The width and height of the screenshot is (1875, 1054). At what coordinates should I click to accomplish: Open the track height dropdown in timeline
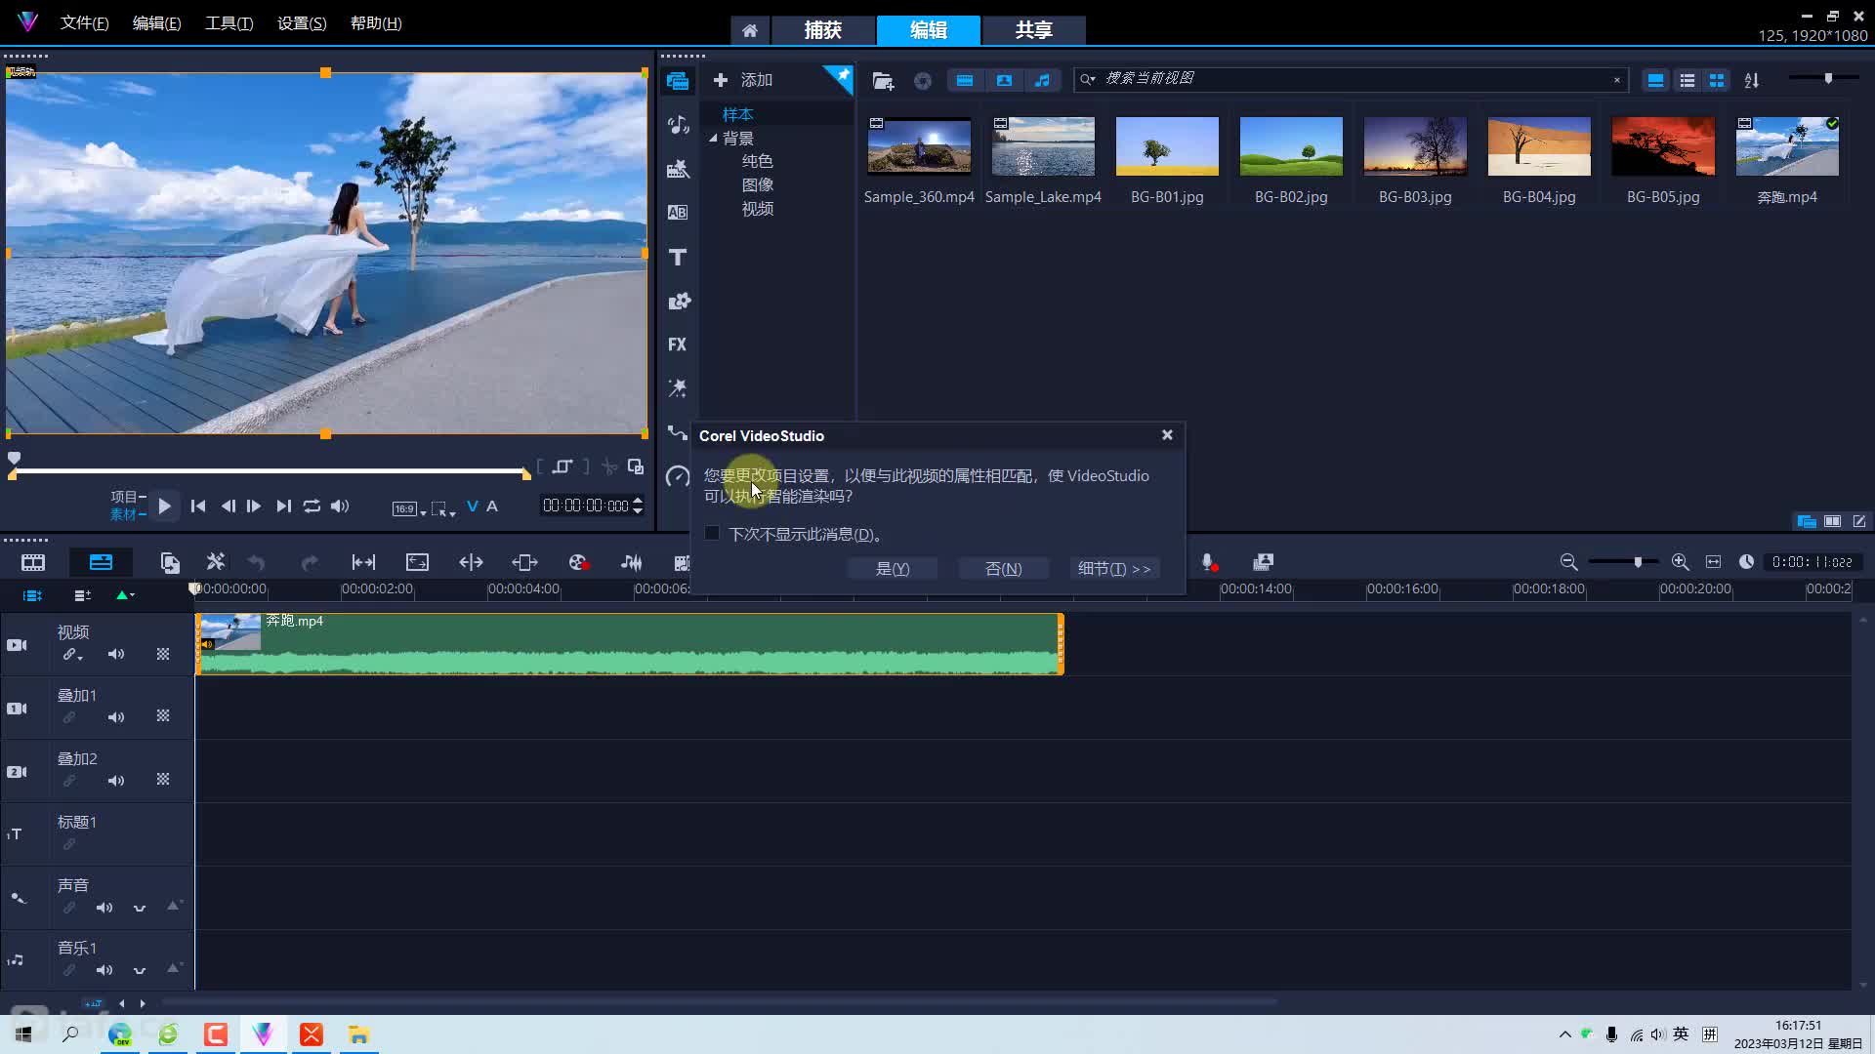tap(125, 595)
